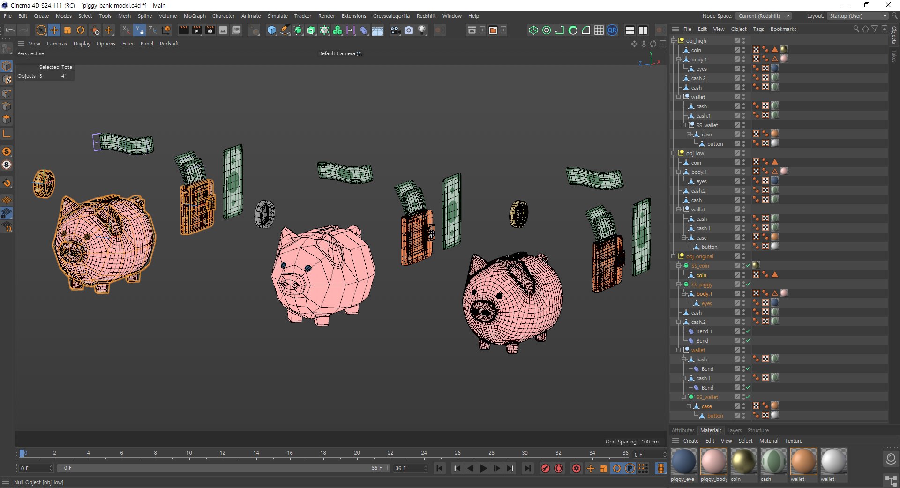Open Render to Picture Viewer
900x488 pixels.
pos(197,30)
